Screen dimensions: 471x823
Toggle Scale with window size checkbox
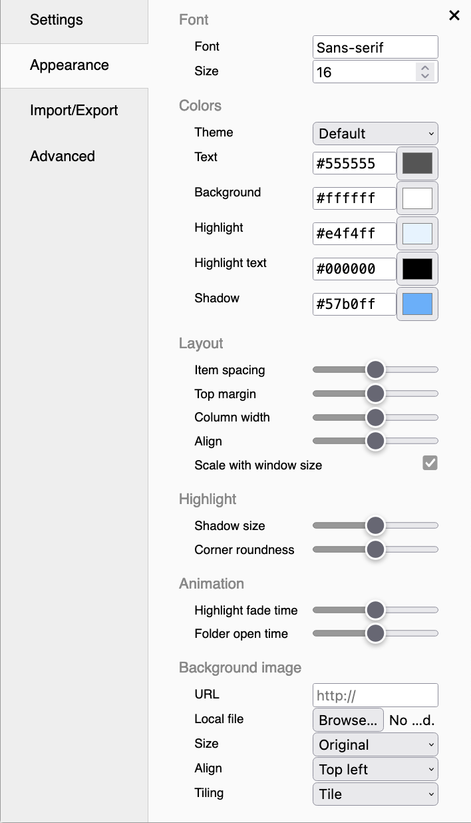point(430,463)
